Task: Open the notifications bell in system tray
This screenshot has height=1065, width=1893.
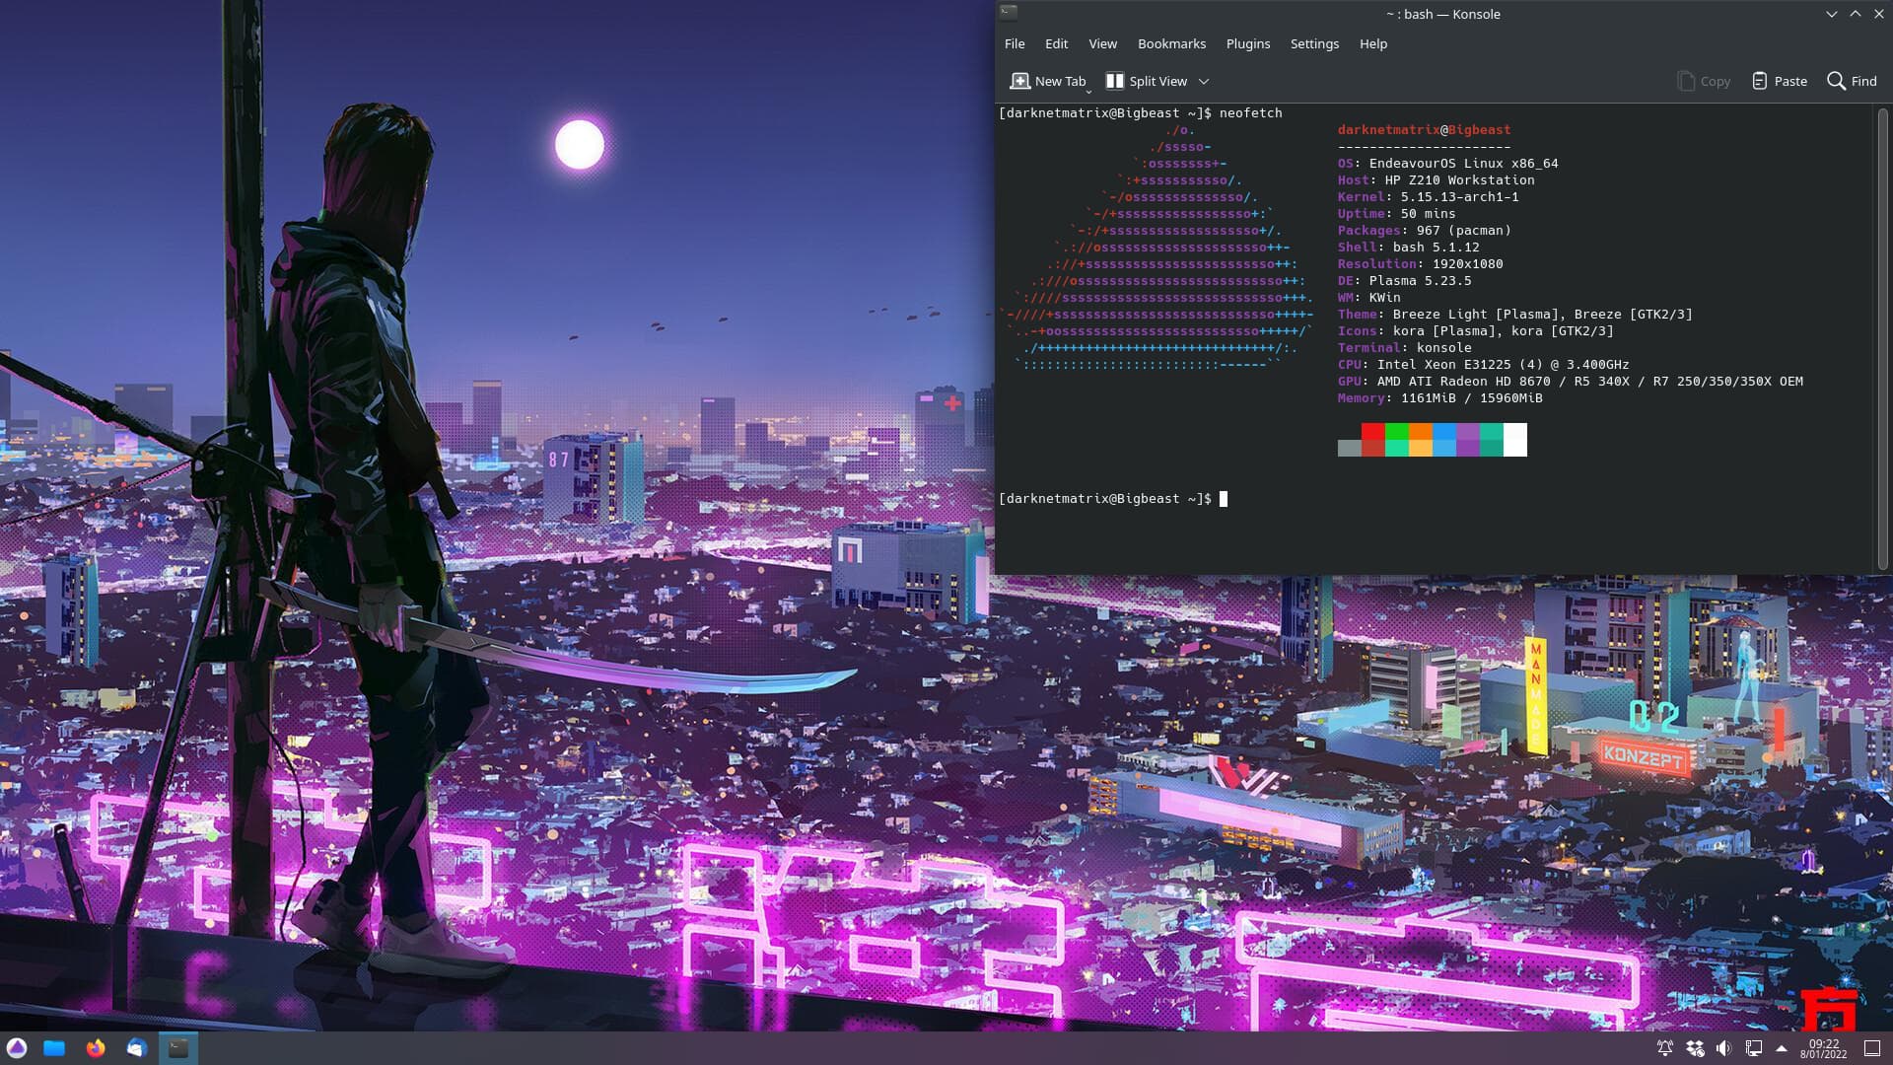Action: point(1664,1048)
